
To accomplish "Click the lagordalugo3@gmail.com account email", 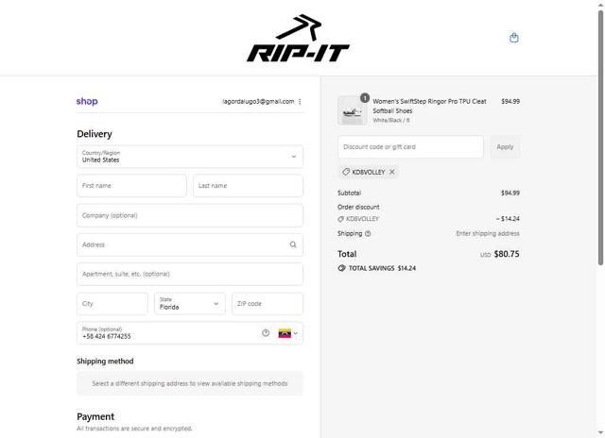I will [x=258, y=101].
